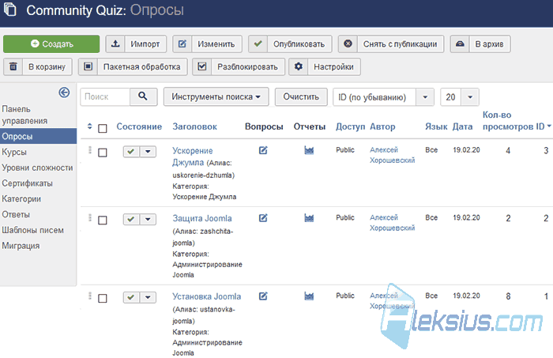The image size is (553, 358).
Task: Open Пакетная обработка batch processing
Action: tap(133, 66)
